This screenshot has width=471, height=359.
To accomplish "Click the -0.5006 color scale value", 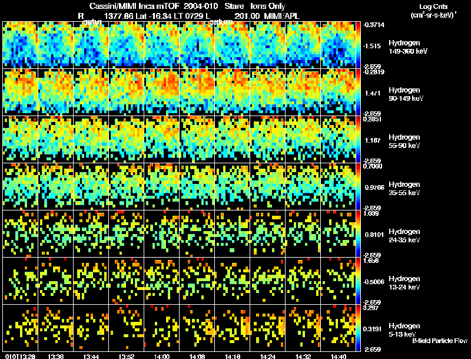I will click(x=373, y=282).
